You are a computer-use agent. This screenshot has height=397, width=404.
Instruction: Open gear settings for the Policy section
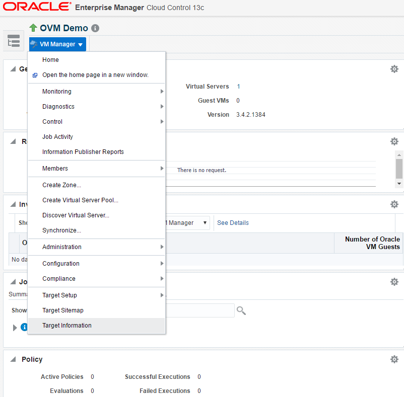pos(394,359)
